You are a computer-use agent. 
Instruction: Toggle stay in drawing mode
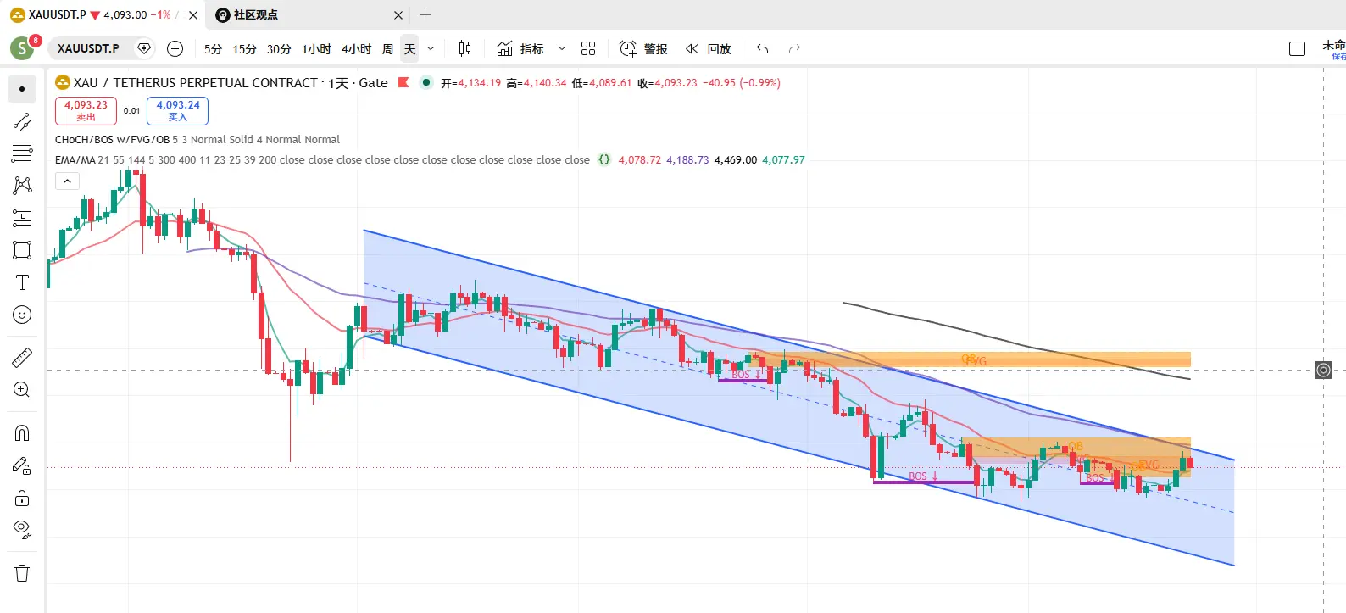[x=22, y=465]
